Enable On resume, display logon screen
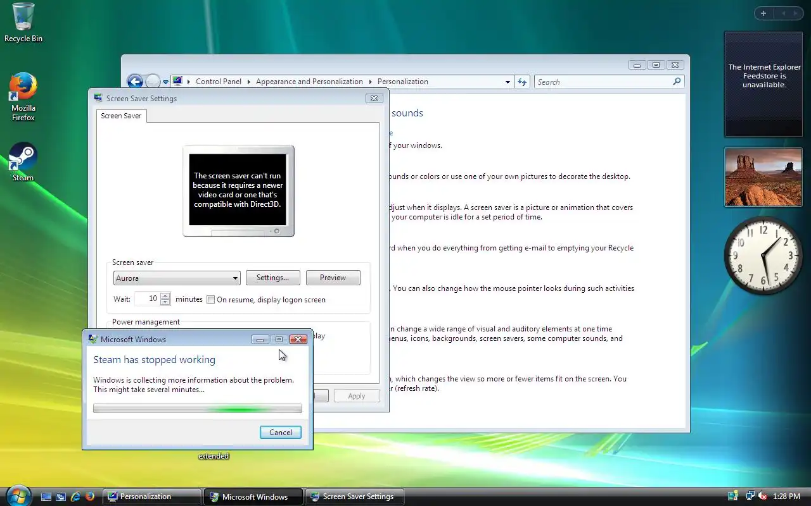Image resolution: width=811 pixels, height=506 pixels. [x=211, y=300]
